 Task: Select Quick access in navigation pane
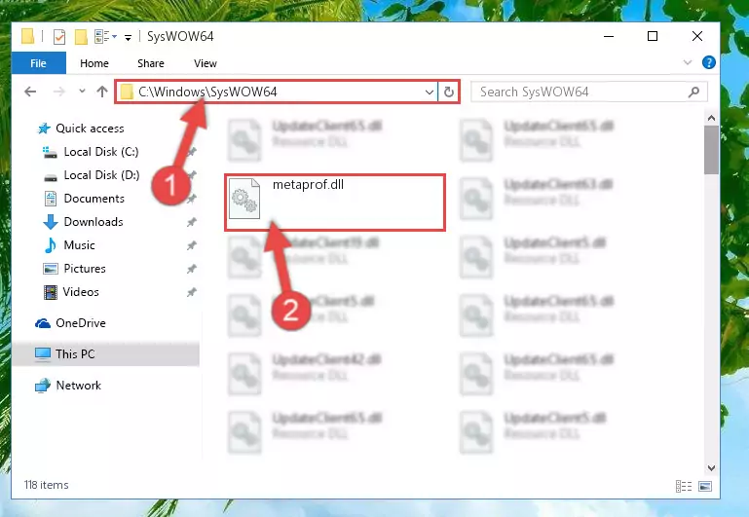point(90,129)
